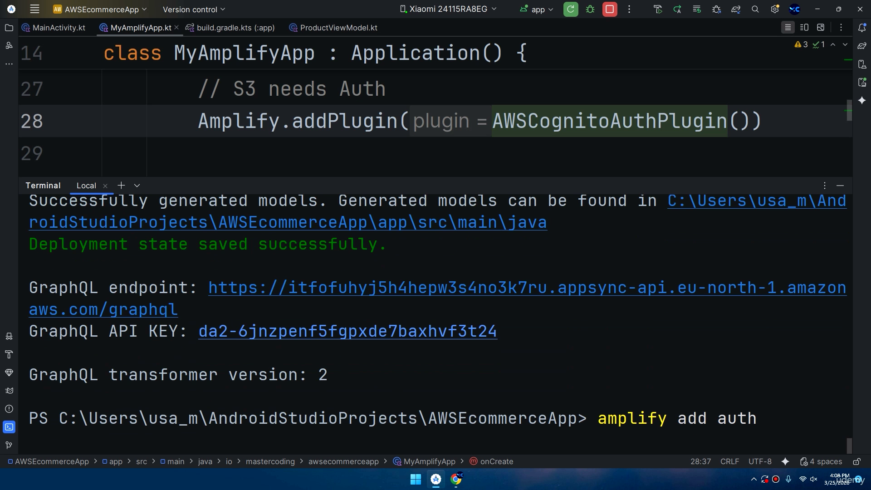The height and width of the screenshot is (490, 871).
Task: Open Logcat tool window icon
Action: coord(9,391)
